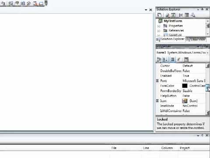Toggle Show All Files in Solution Explorer
Image resolution: width=210 pixels, height=158 pixels.
point(168,15)
